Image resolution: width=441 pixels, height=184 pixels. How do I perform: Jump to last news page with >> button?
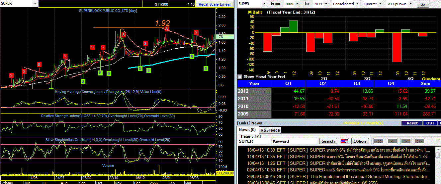pyautogui.click(x=419, y=141)
